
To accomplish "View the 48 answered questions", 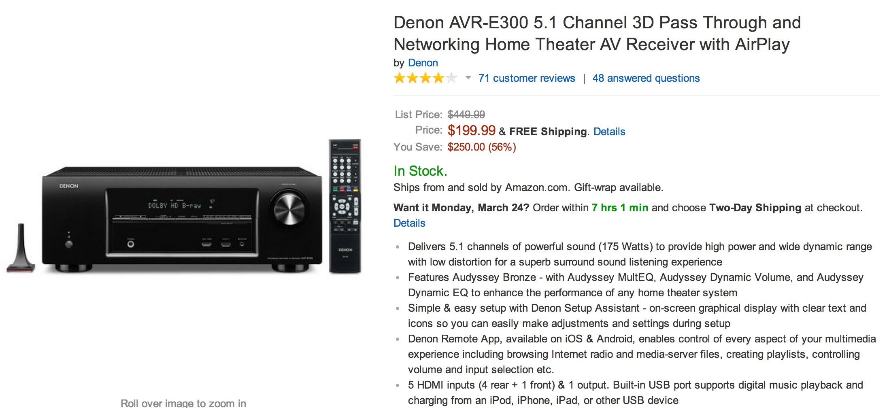I will point(646,78).
